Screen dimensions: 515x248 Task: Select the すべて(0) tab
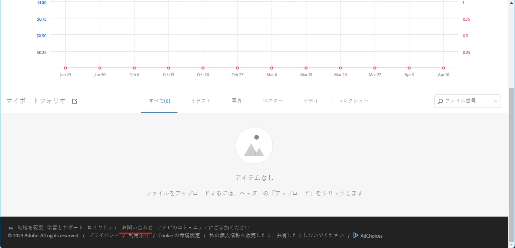pyautogui.click(x=159, y=101)
